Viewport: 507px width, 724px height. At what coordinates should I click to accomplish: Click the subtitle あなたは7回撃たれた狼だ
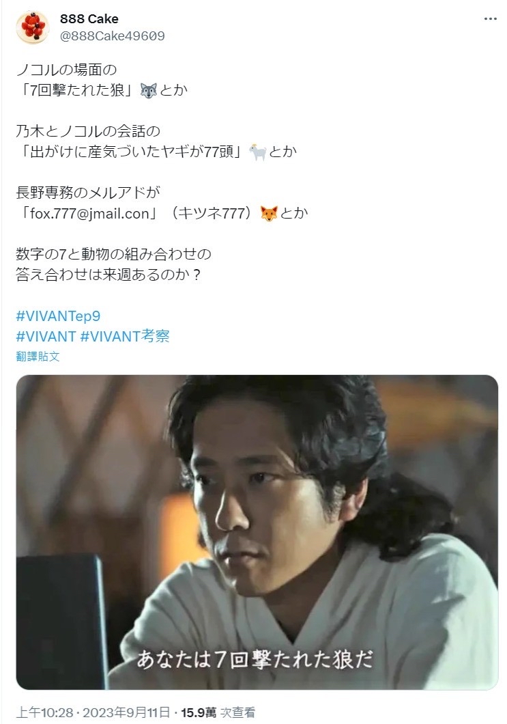255,659
